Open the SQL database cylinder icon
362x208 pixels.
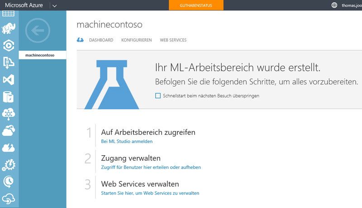click(9, 97)
